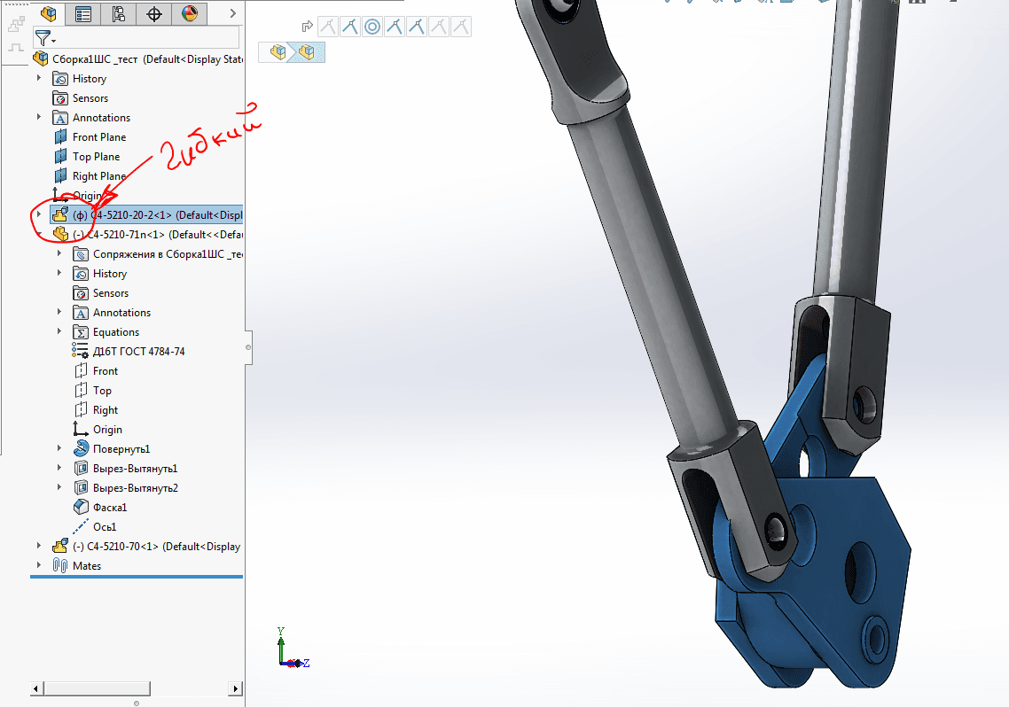Expand the Mates folder at tree bottom
The width and height of the screenshot is (1009, 707).
click(x=39, y=565)
